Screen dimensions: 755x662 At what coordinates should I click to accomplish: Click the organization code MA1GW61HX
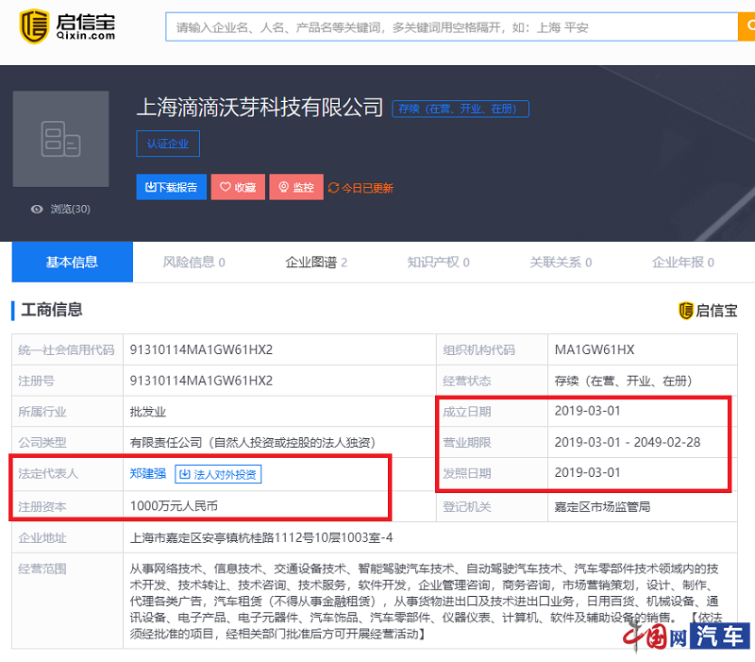pos(595,349)
